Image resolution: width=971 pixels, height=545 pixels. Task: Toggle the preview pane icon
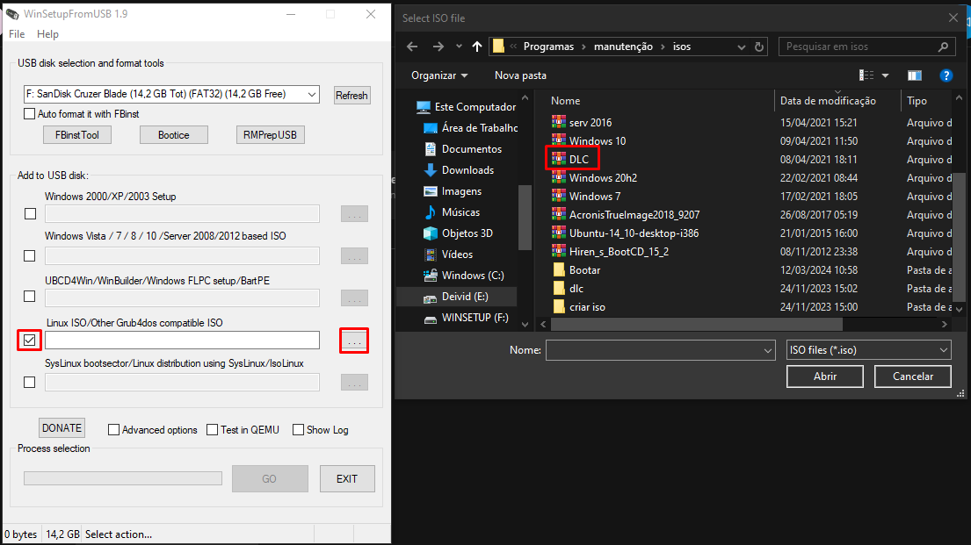click(915, 75)
